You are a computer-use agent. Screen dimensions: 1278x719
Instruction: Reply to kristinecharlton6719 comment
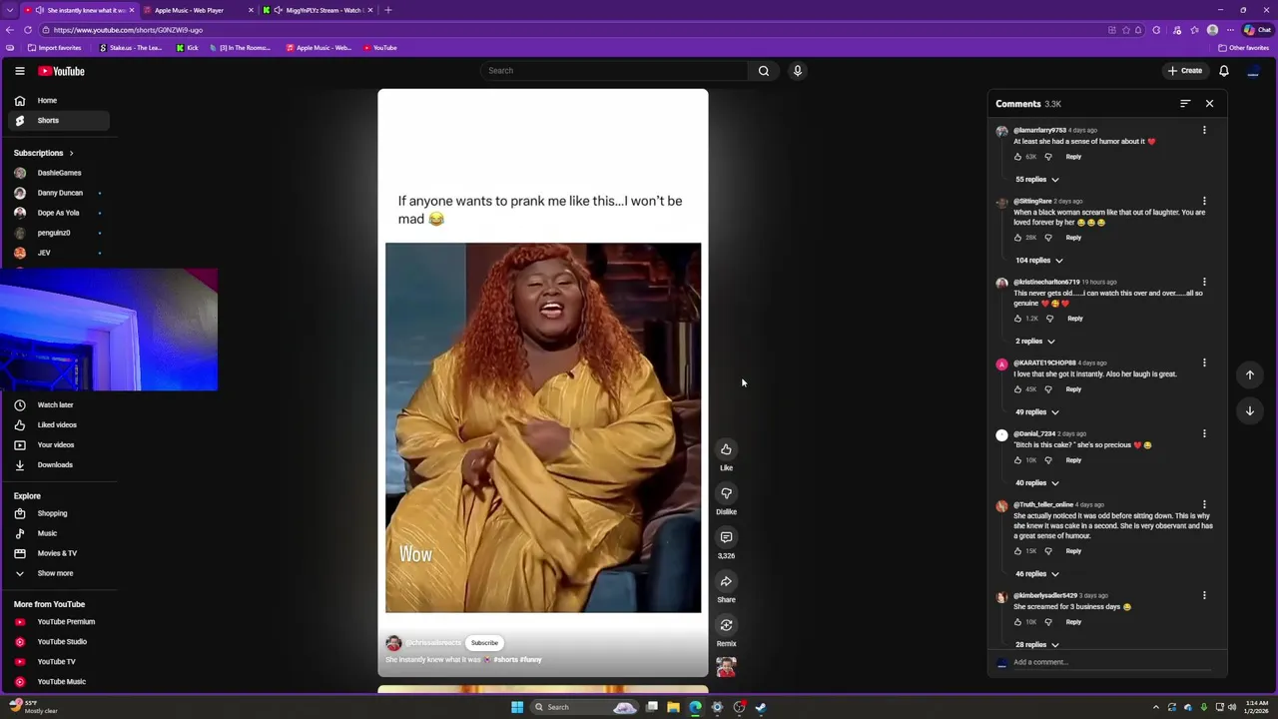pos(1074,319)
